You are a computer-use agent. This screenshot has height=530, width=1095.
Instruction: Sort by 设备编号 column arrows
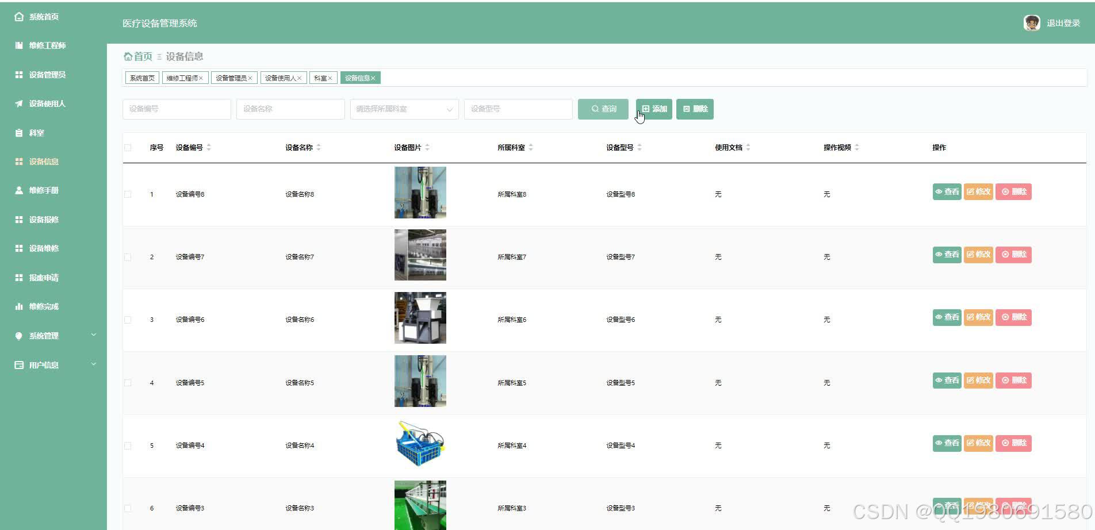coord(209,148)
